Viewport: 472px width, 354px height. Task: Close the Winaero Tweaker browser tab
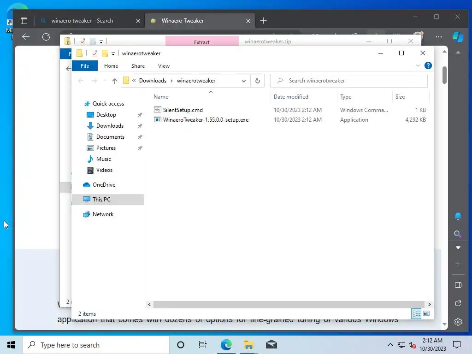[248, 21]
